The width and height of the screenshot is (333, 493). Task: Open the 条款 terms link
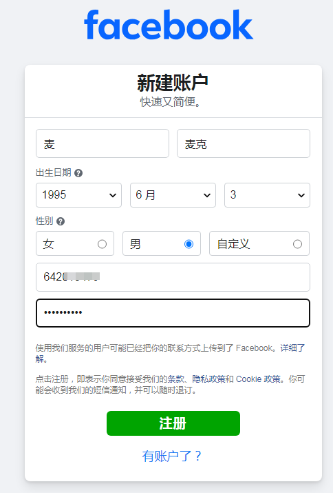pyautogui.click(x=175, y=379)
